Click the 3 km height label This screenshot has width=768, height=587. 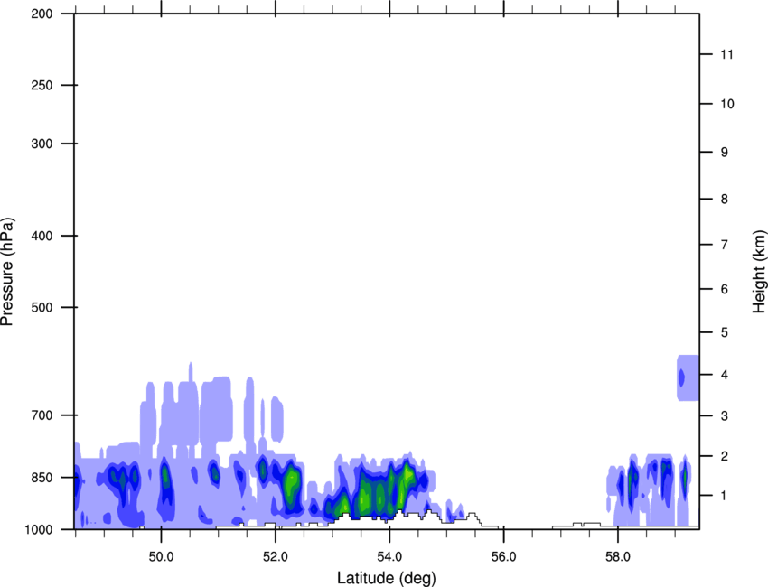click(725, 416)
